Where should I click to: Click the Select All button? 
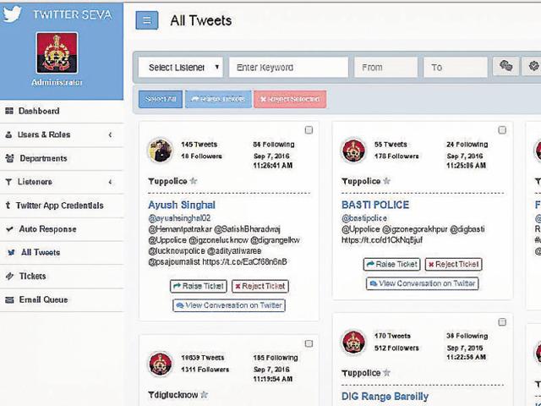click(161, 99)
